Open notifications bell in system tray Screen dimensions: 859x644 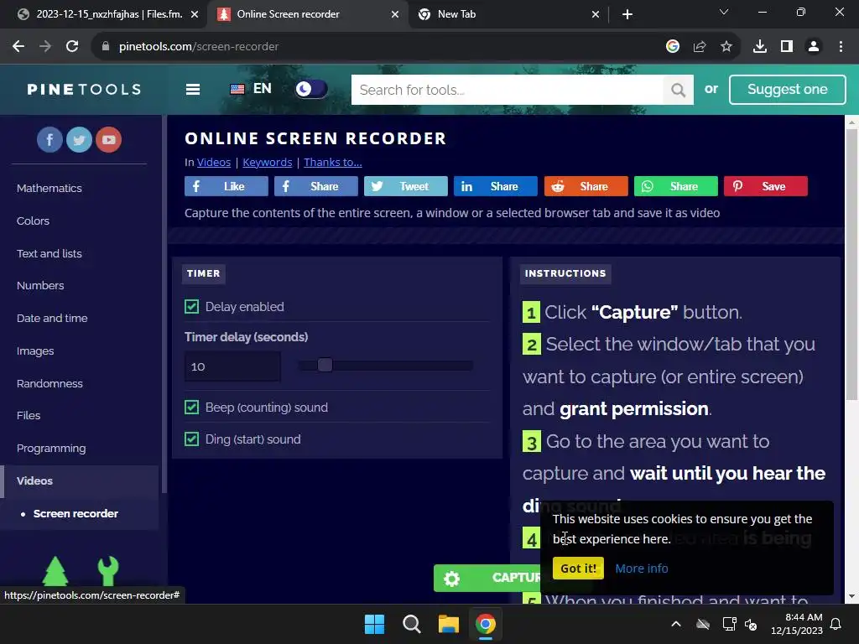(836, 624)
